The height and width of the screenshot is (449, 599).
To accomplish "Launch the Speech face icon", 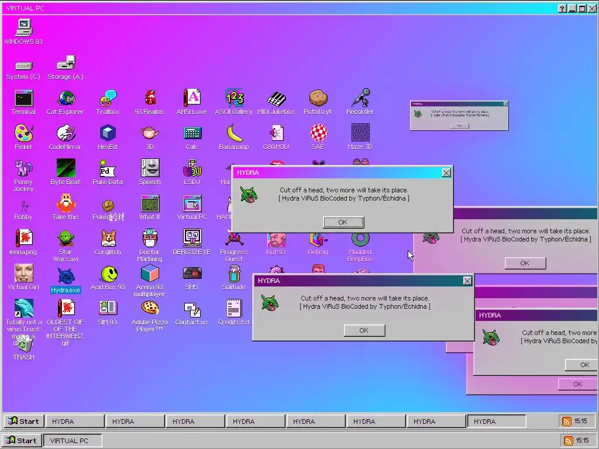I will [150, 168].
